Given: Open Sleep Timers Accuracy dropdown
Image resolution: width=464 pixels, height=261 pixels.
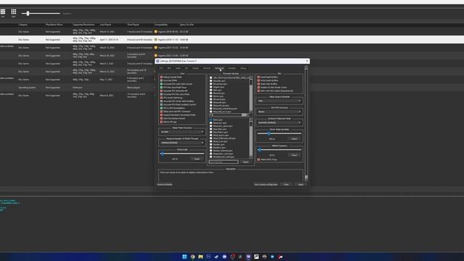Looking at the screenshot, I should [182, 132].
